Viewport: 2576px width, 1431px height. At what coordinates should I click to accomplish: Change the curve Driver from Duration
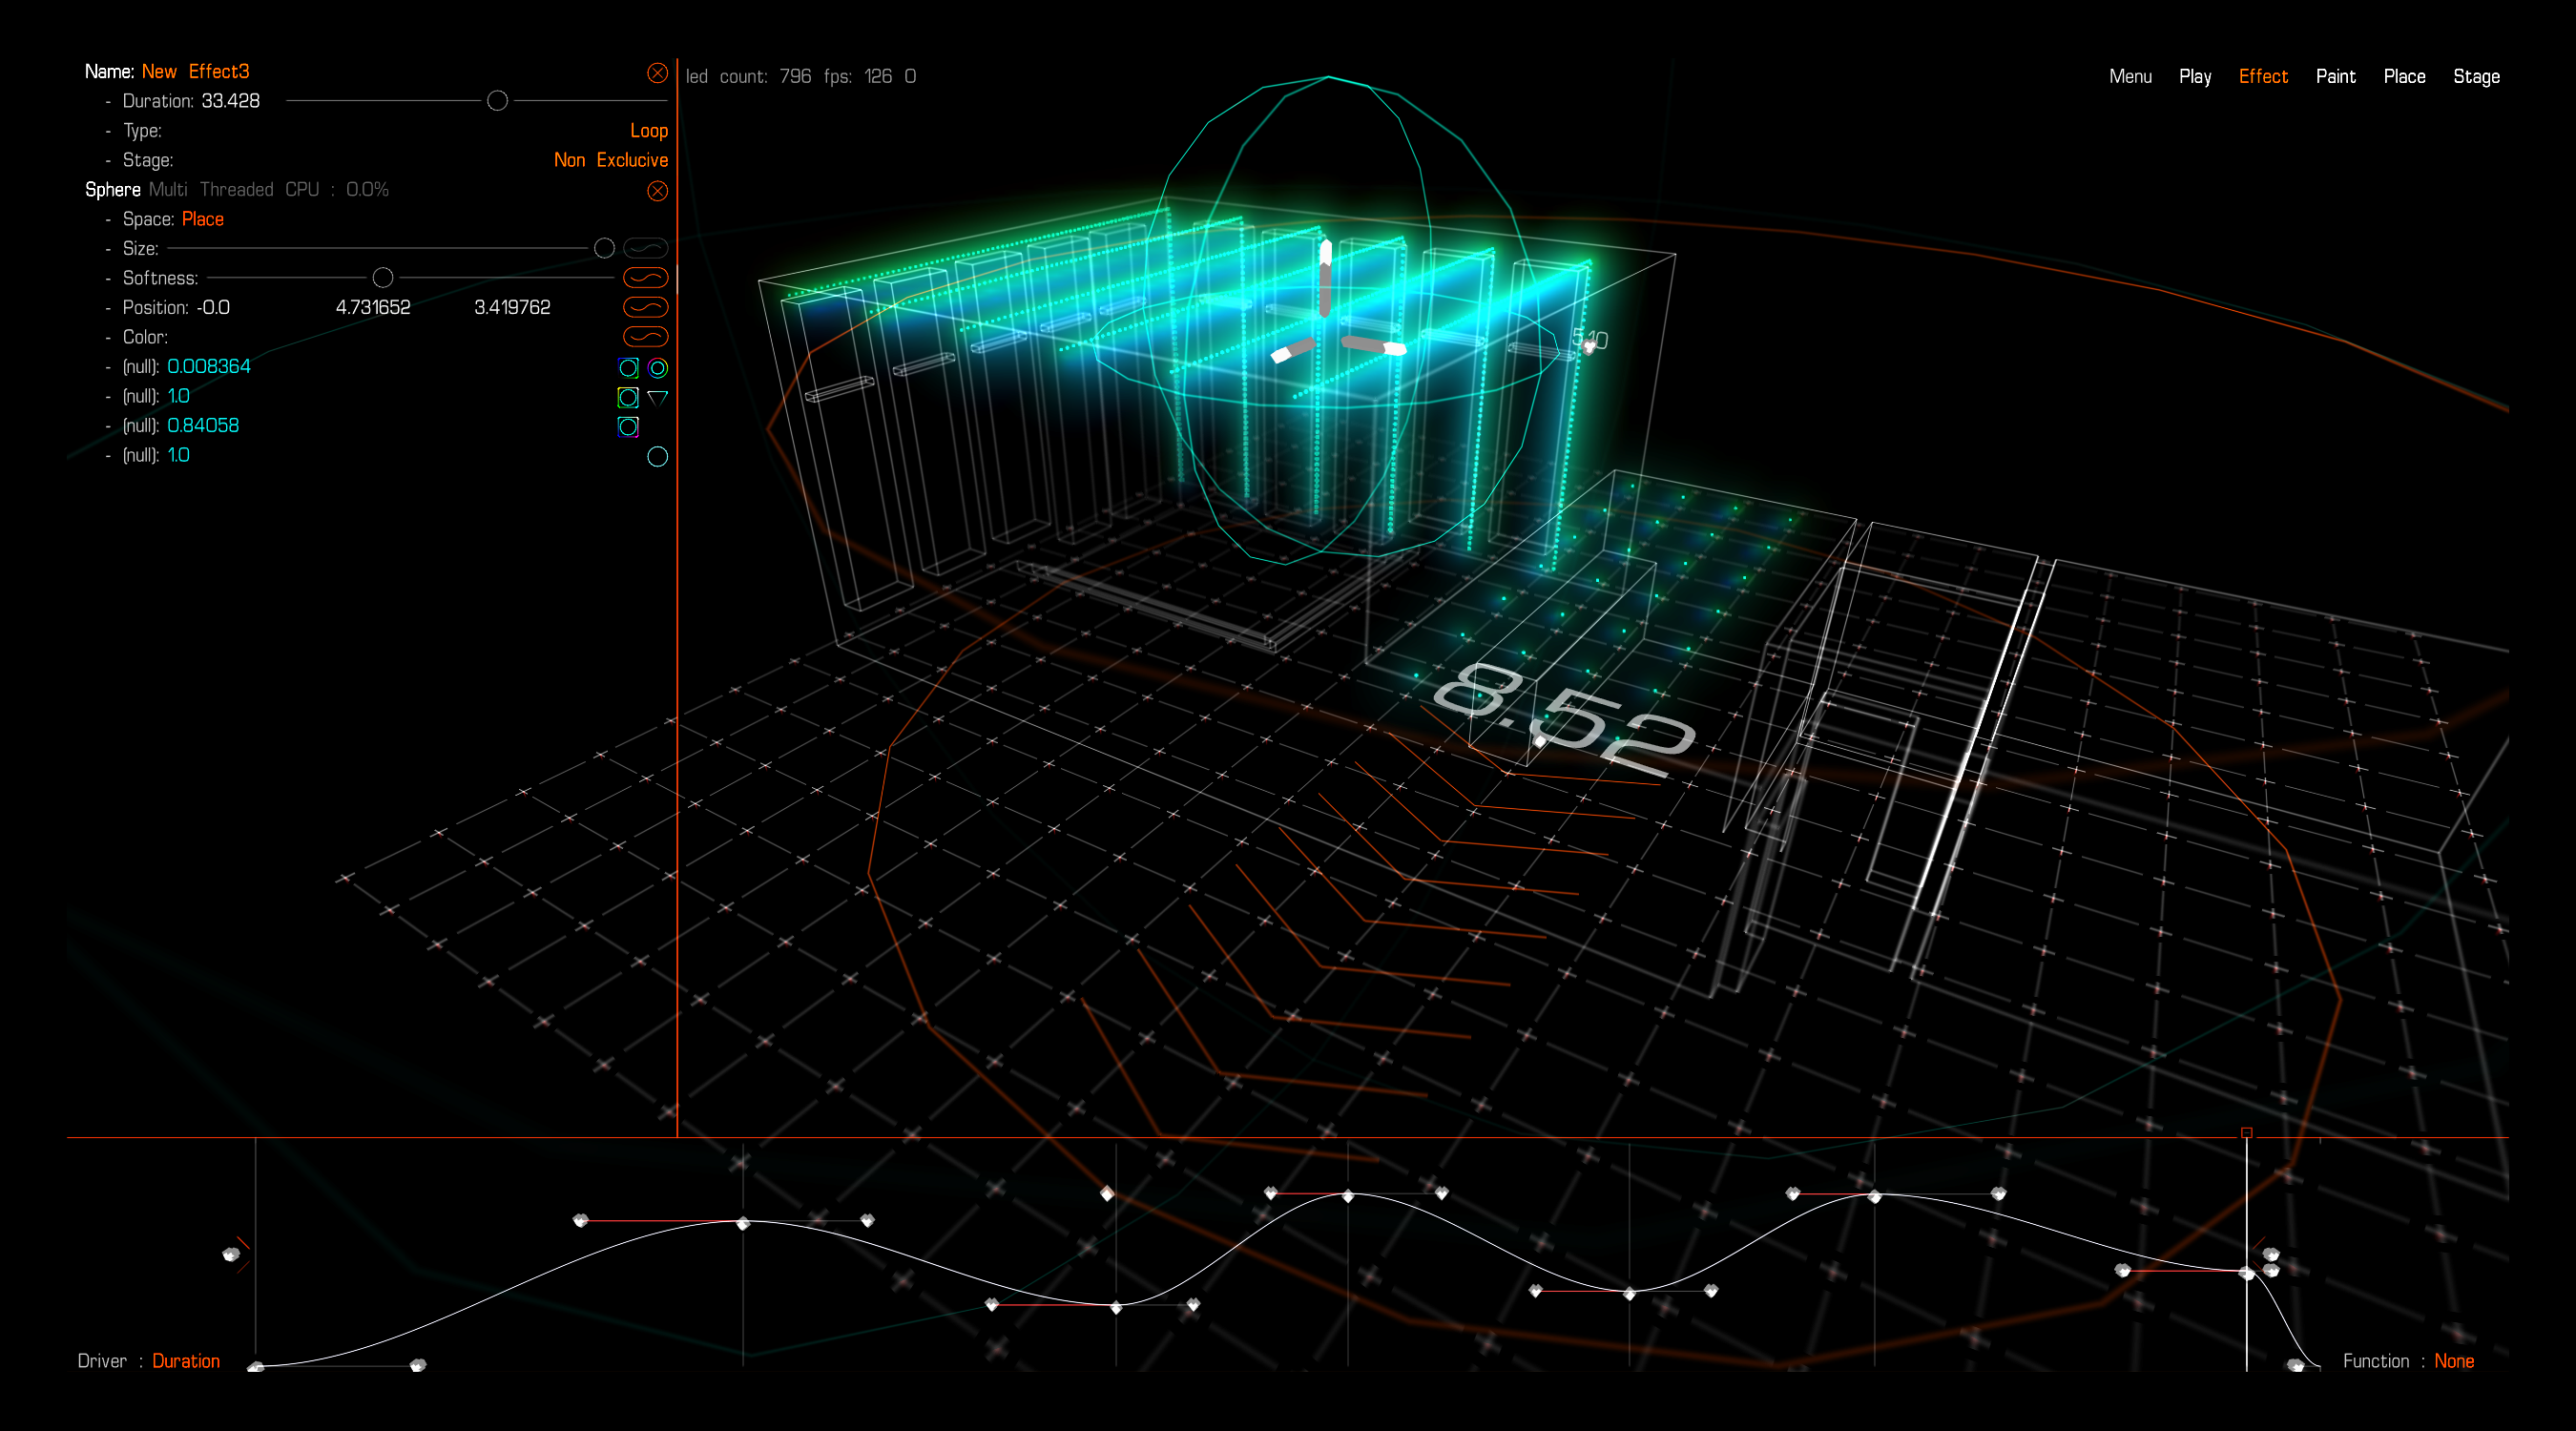click(x=186, y=1361)
